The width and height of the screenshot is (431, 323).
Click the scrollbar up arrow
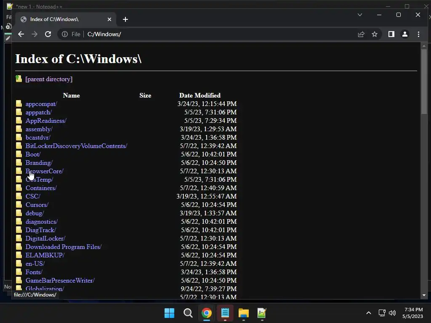click(x=424, y=45)
